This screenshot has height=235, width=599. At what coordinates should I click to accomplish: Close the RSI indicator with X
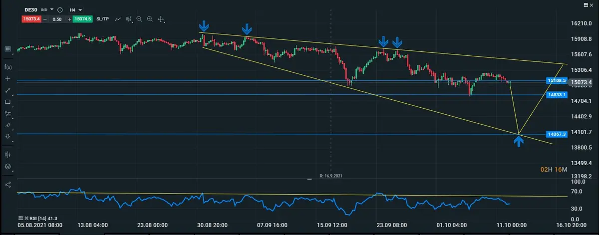click(x=26, y=218)
